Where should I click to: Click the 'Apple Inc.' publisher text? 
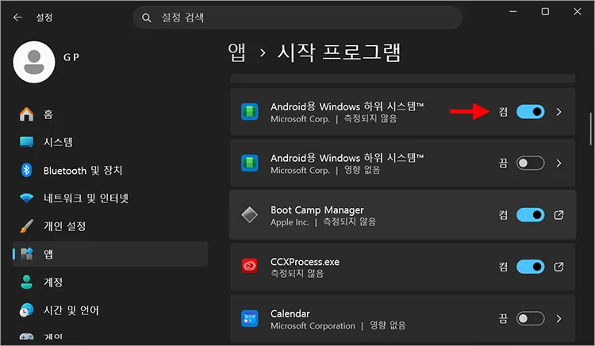(x=290, y=222)
